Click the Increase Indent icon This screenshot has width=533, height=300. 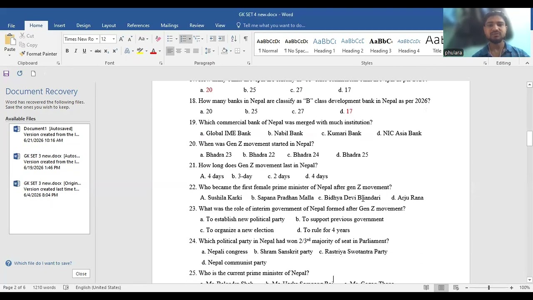222,39
